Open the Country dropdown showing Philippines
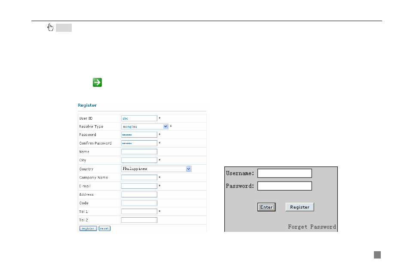 coord(156,169)
